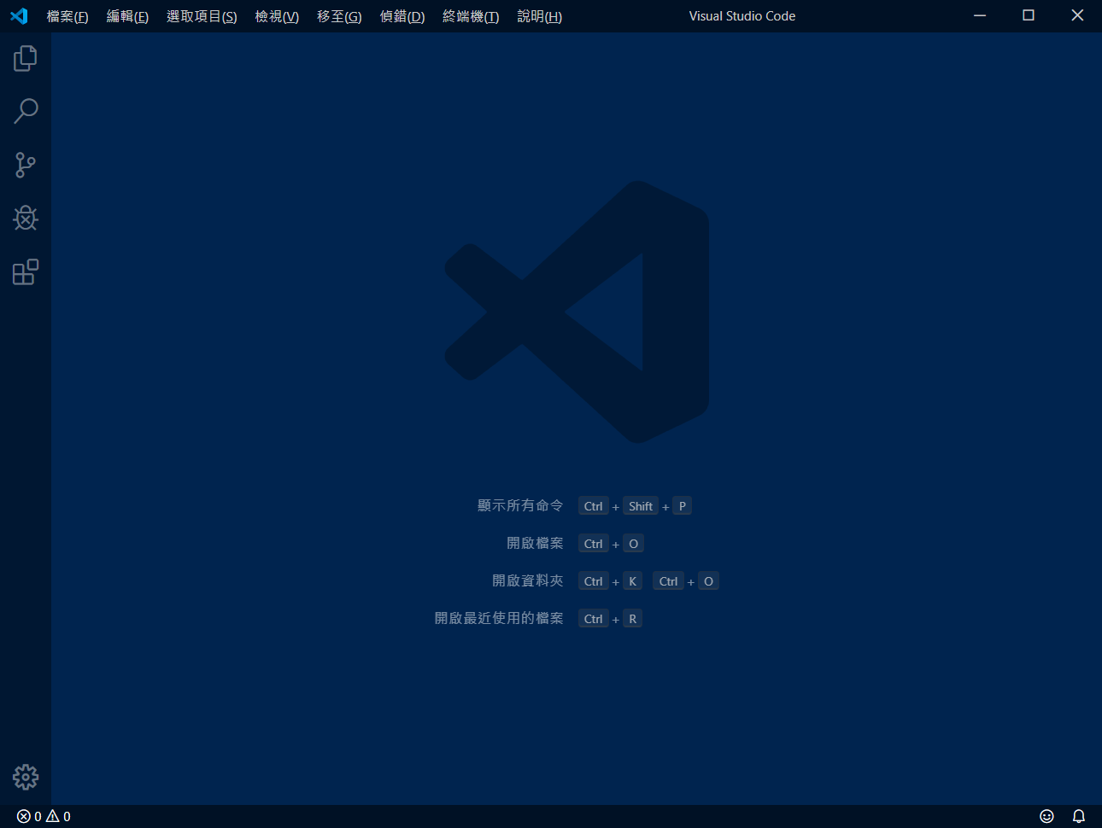Open the 偵錯(D) menu

(x=402, y=16)
